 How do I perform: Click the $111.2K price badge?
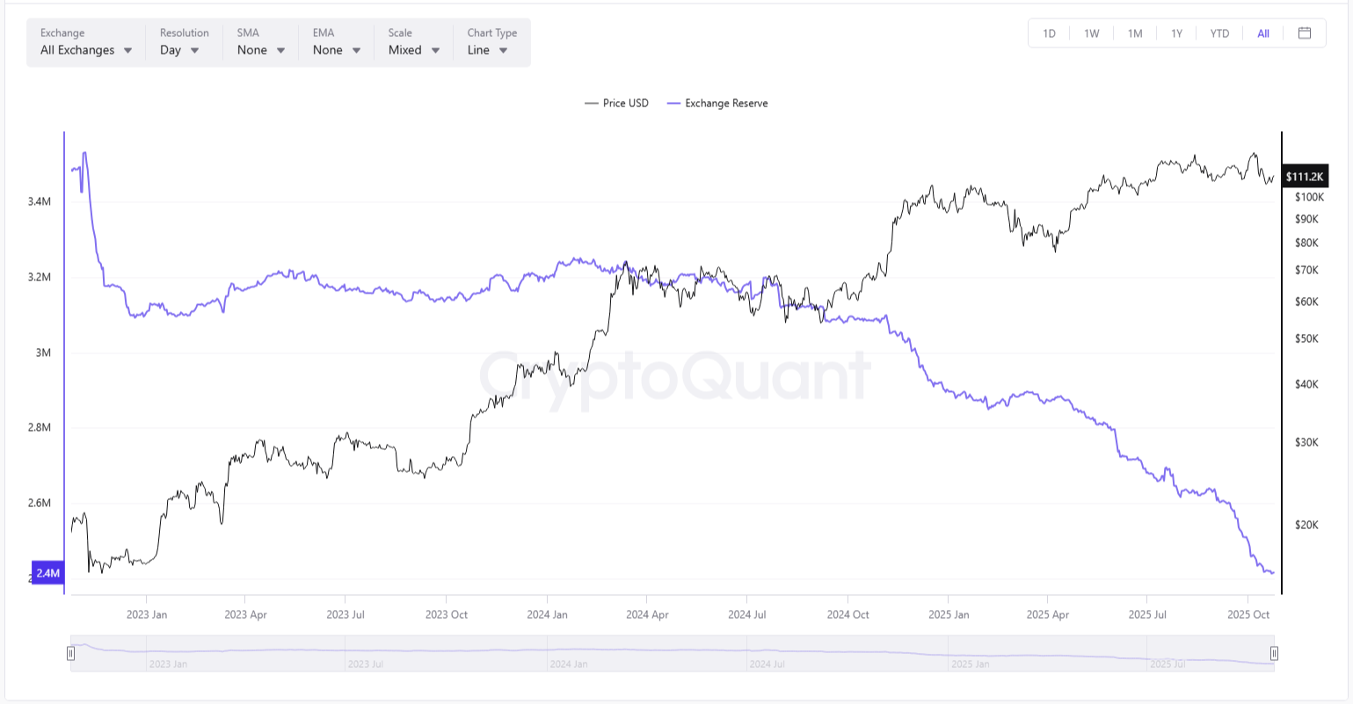pyautogui.click(x=1306, y=176)
